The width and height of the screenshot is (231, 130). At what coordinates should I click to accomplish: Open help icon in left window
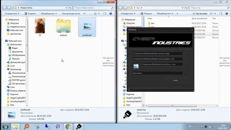tap(111, 14)
